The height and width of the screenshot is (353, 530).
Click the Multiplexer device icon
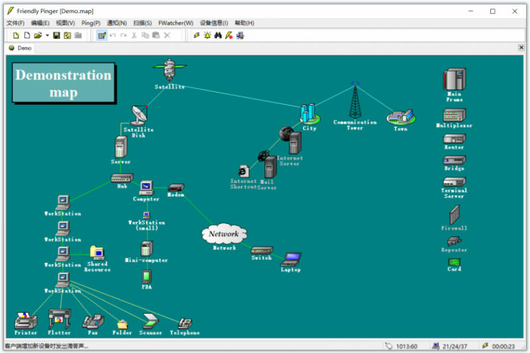(x=454, y=115)
